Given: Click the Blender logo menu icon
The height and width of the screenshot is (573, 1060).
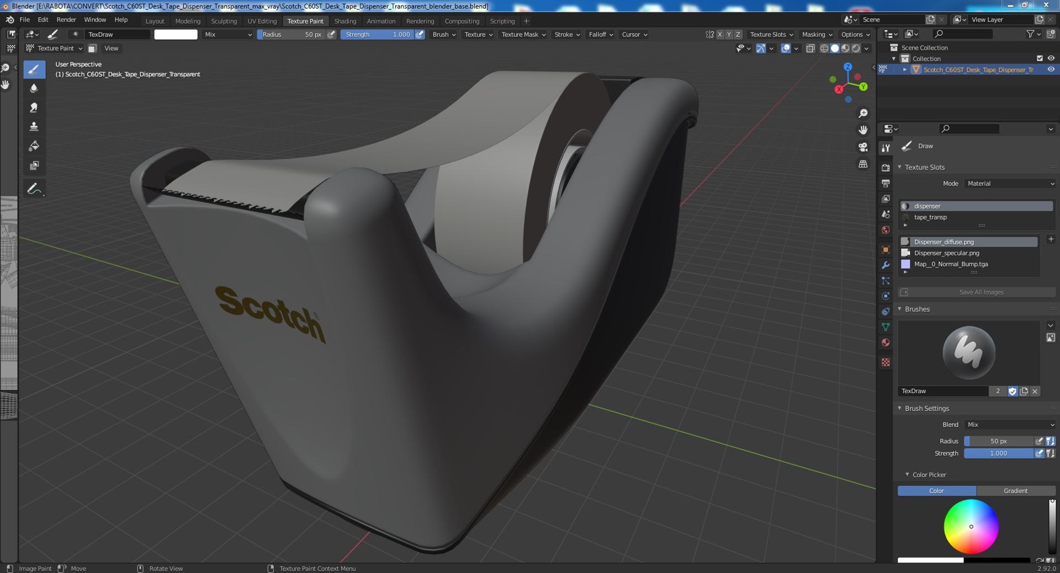Looking at the screenshot, I should [x=9, y=20].
